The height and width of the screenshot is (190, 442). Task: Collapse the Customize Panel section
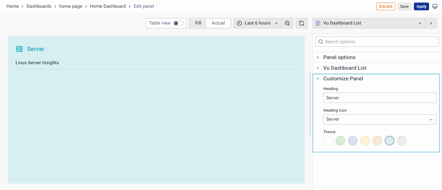pyautogui.click(x=343, y=78)
